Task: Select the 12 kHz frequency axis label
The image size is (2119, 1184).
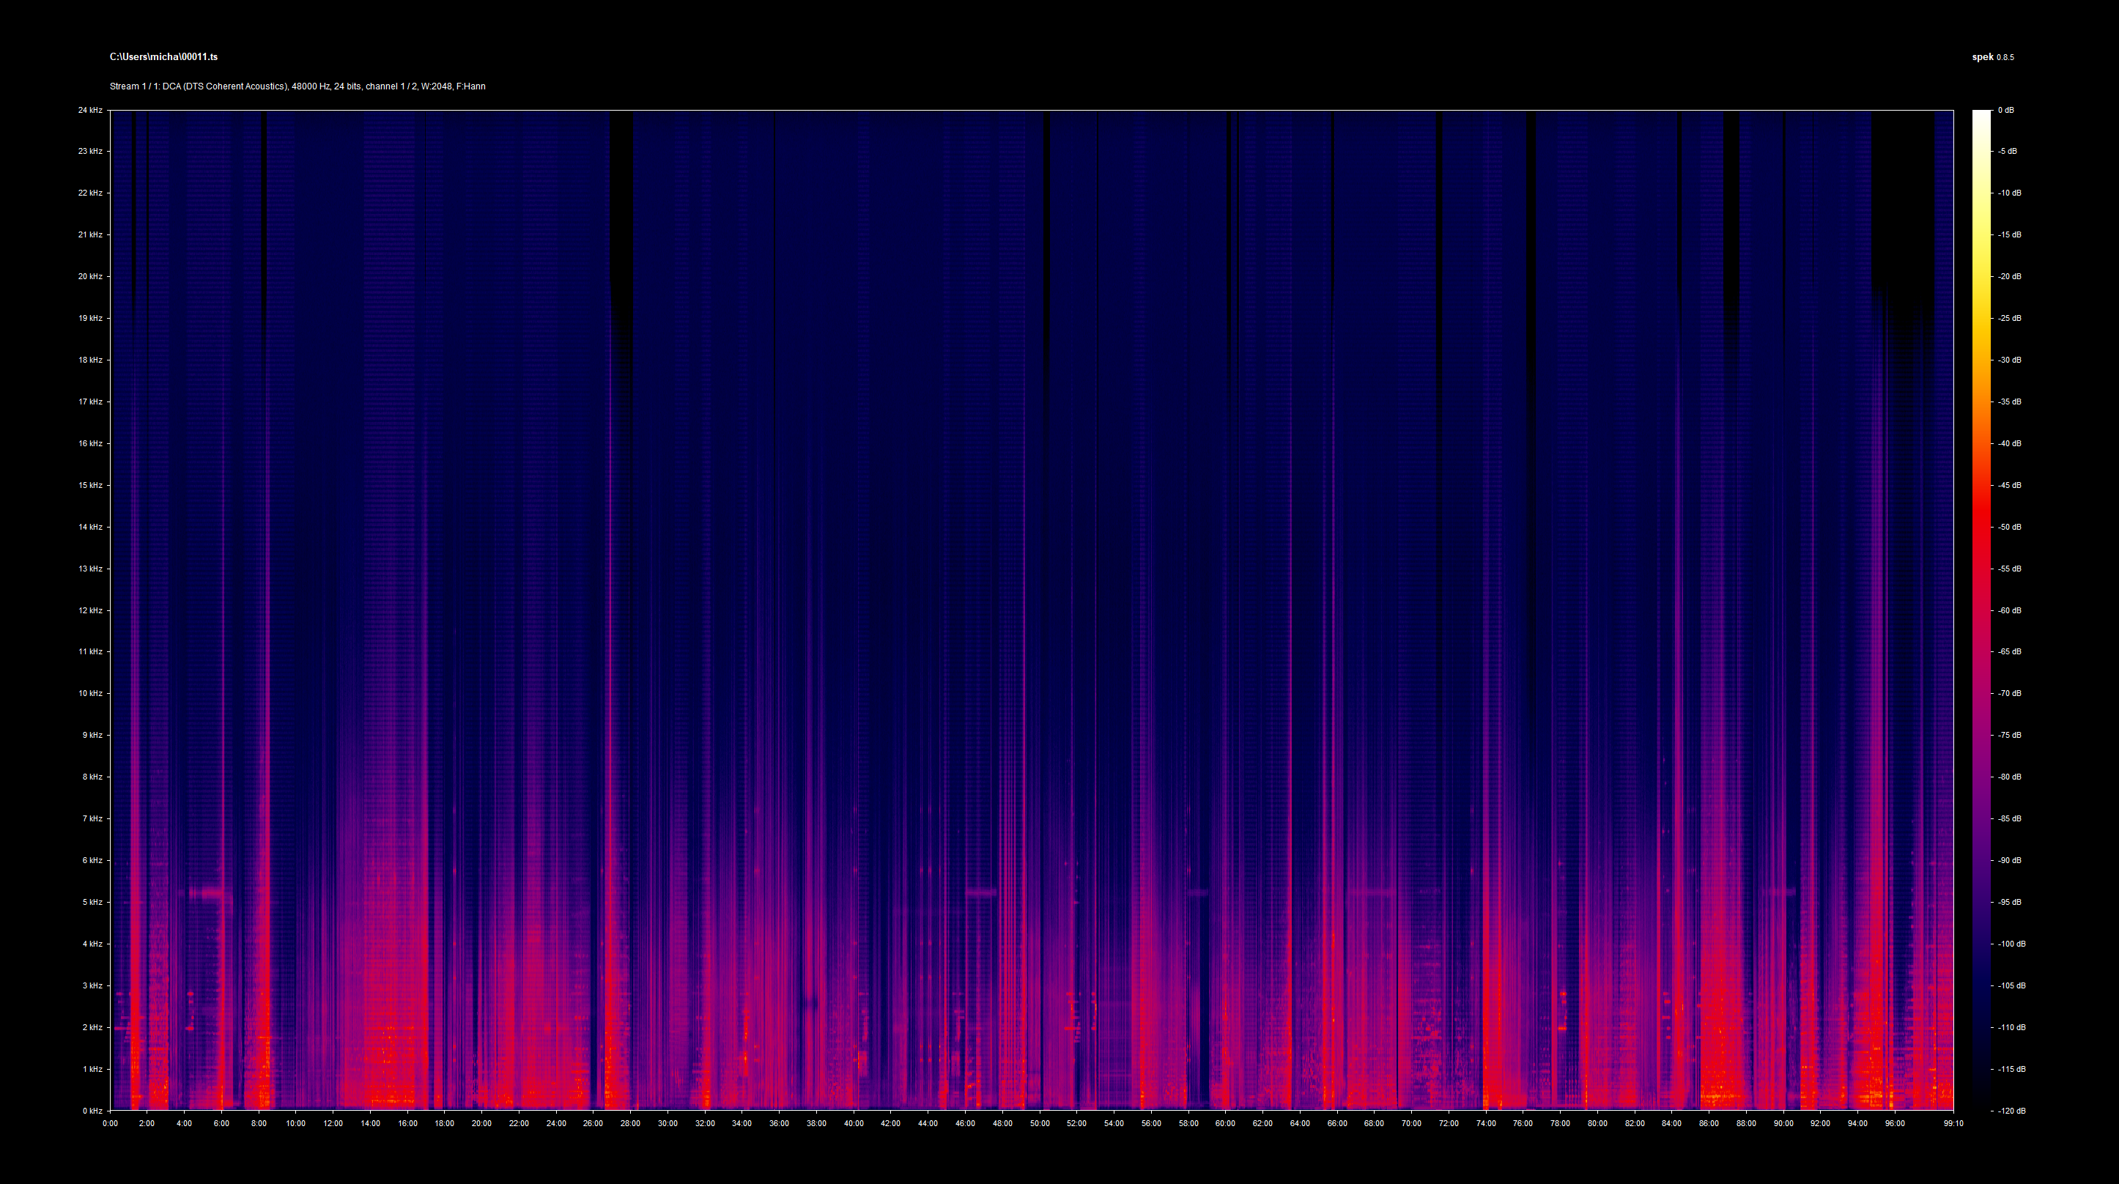Action: point(90,610)
